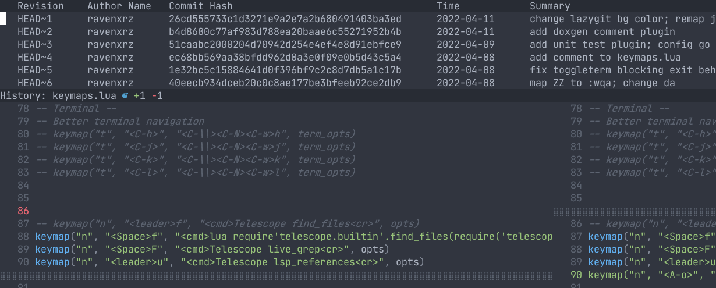
Task: Click green line number 90 in right pane
Action: tap(576, 275)
